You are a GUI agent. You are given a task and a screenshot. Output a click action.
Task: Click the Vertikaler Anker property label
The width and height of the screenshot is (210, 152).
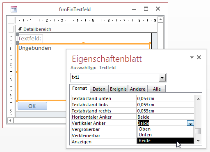89,123
